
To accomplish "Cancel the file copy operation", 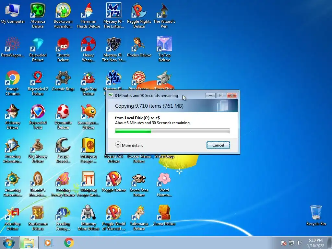I will click(218, 145).
